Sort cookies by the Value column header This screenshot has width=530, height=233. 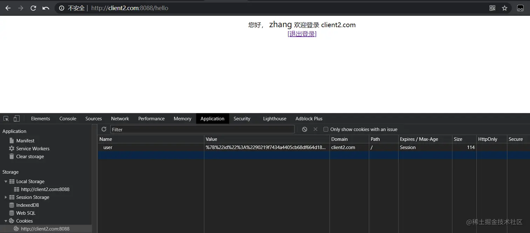(267, 139)
